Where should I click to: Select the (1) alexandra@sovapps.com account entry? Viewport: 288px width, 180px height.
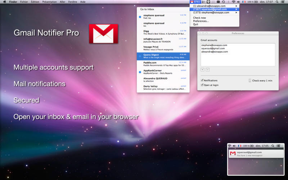click(x=214, y=6)
